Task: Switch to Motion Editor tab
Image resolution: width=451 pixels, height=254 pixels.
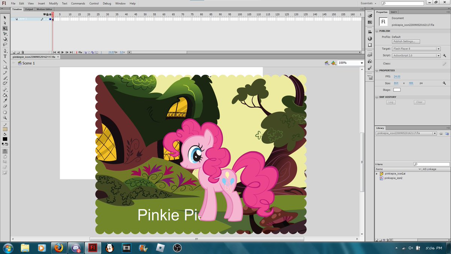Action: (44, 9)
